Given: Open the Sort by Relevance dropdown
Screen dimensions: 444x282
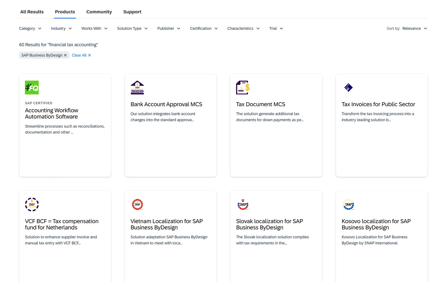Looking at the screenshot, I should coord(415,28).
